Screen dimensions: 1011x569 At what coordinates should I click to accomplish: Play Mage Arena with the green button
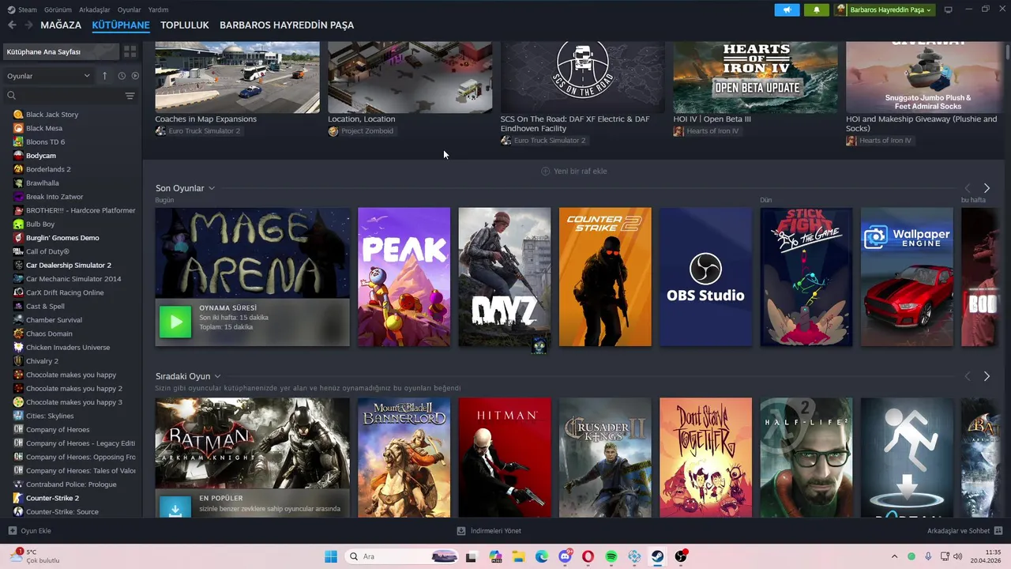[x=175, y=322]
